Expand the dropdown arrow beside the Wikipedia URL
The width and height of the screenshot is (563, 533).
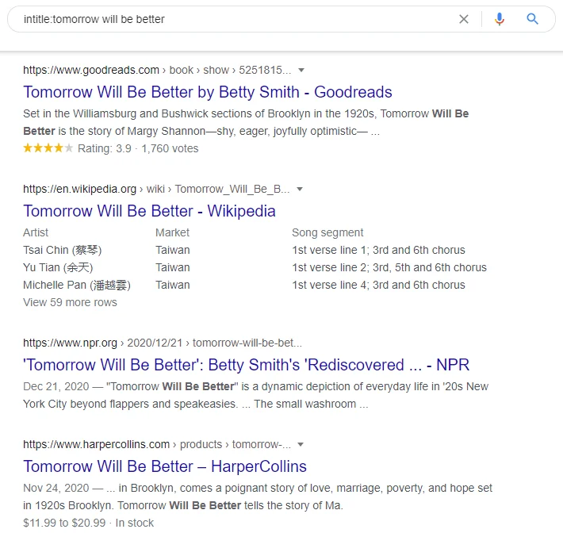pyautogui.click(x=300, y=189)
